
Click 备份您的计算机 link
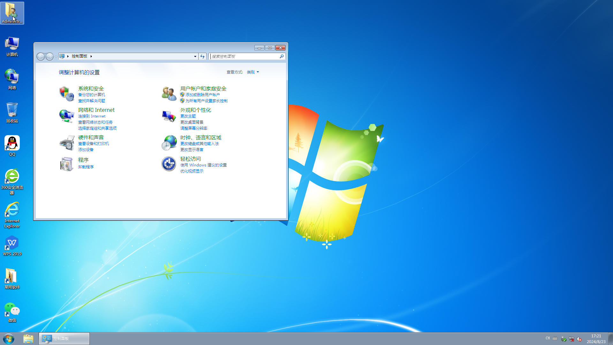tap(92, 95)
